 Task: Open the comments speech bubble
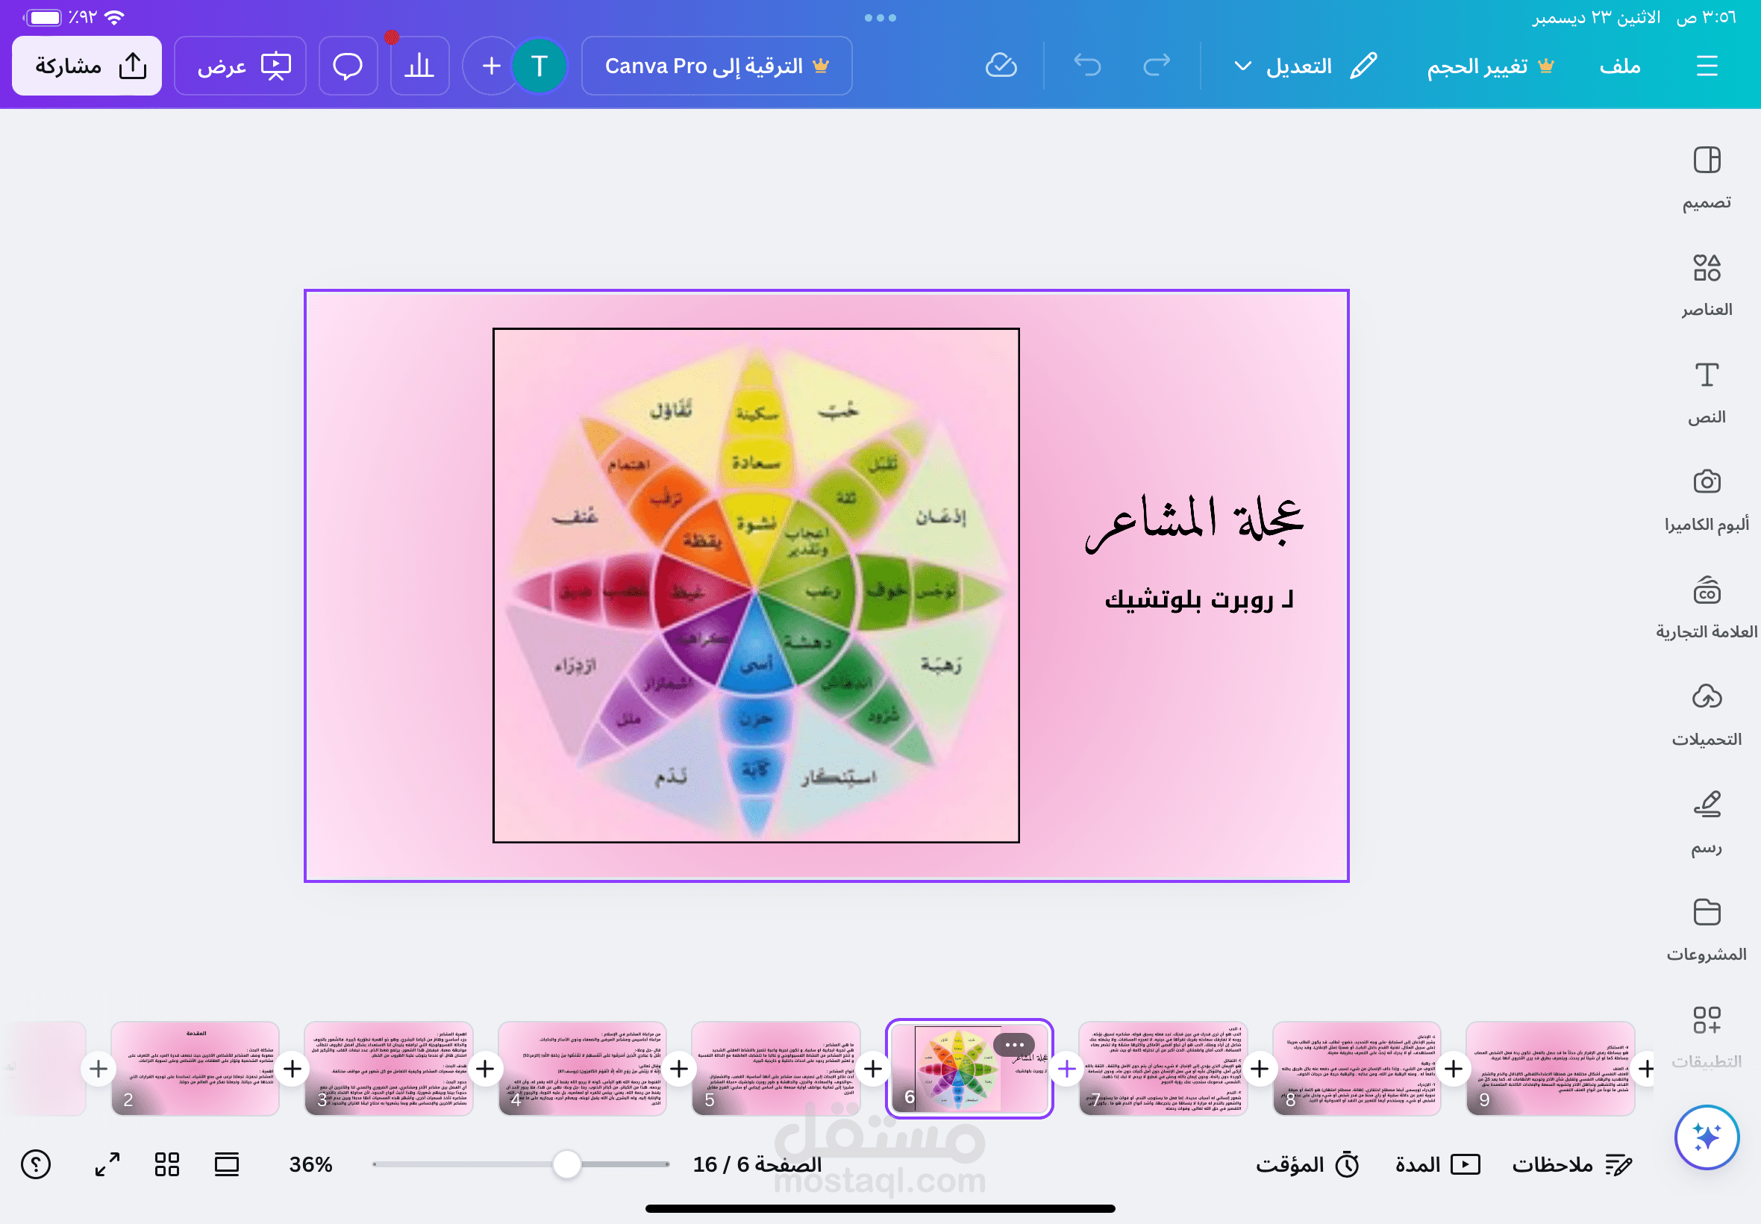[x=348, y=66]
